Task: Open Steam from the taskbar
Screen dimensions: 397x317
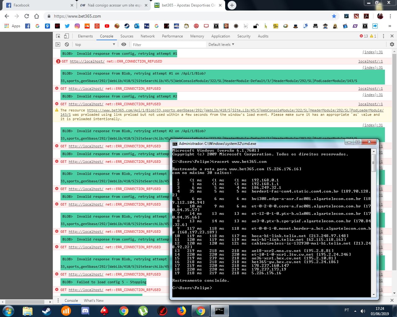Action: 47,311
